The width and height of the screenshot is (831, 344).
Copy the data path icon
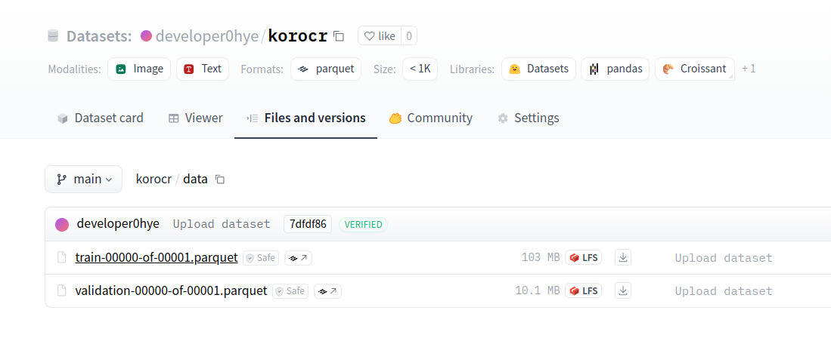220,180
